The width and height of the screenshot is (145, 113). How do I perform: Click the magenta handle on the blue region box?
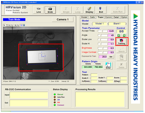tap(57, 56)
